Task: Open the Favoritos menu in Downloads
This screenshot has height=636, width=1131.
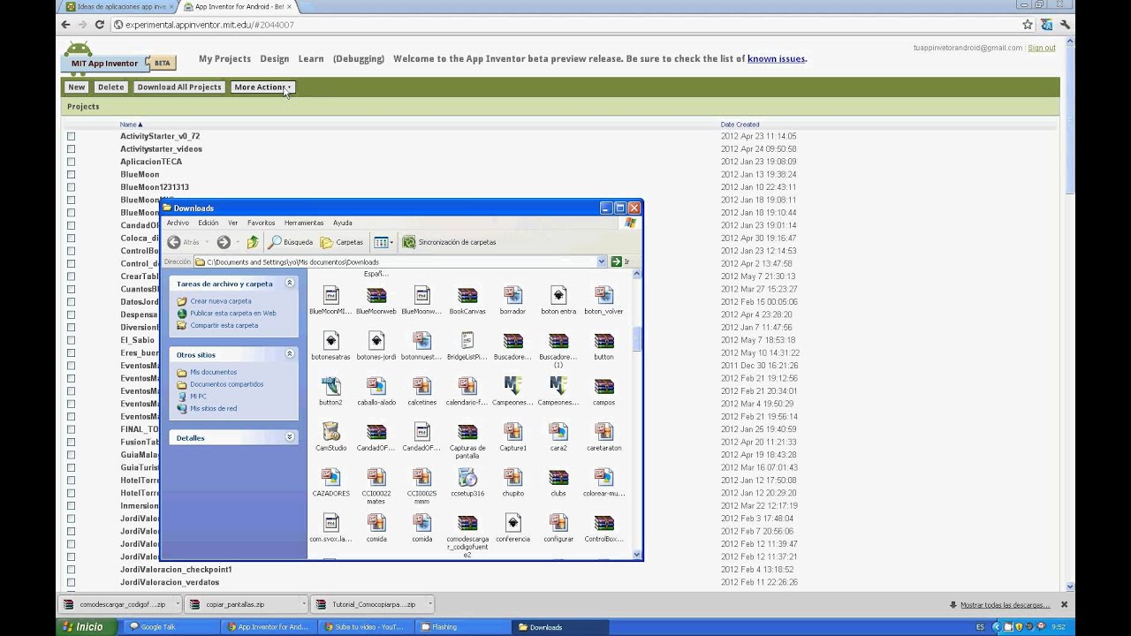Action: pyautogui.click(x=261, y=223)
